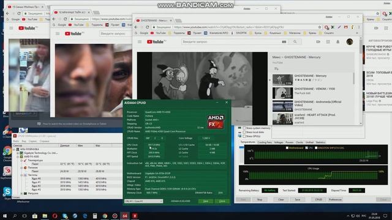Open Microsoft Edge from the taskbar
Screen dimensions: 392x220
[85, 216]
